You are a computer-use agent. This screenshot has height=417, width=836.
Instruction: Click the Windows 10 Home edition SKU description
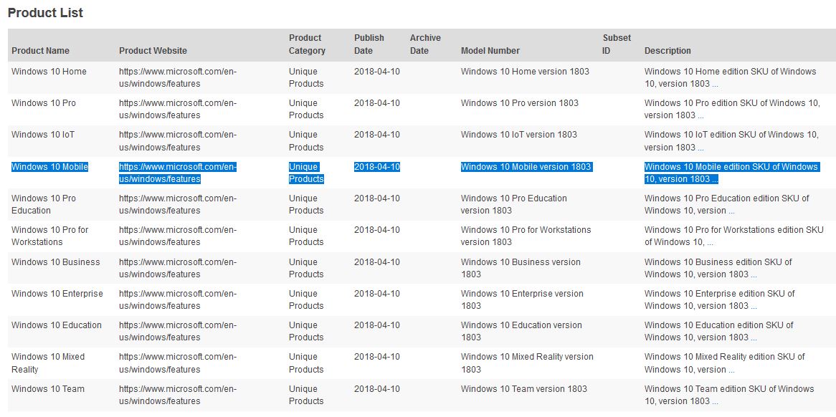coord(731,78)
